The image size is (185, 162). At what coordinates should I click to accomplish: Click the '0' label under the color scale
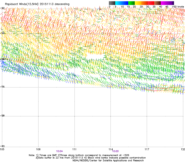point(109,7)
